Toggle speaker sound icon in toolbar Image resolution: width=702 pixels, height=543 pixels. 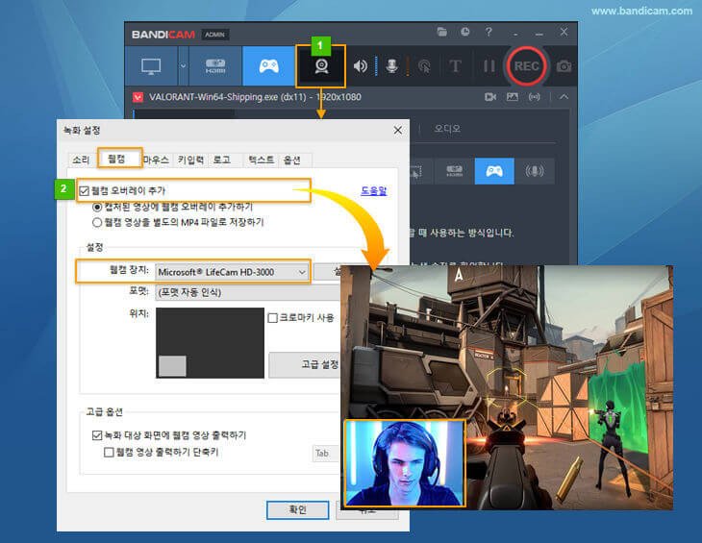coord(360,66)
